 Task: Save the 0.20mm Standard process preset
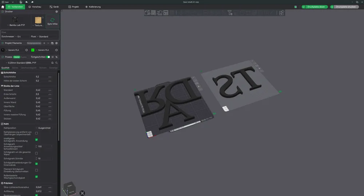coord(52,63)
